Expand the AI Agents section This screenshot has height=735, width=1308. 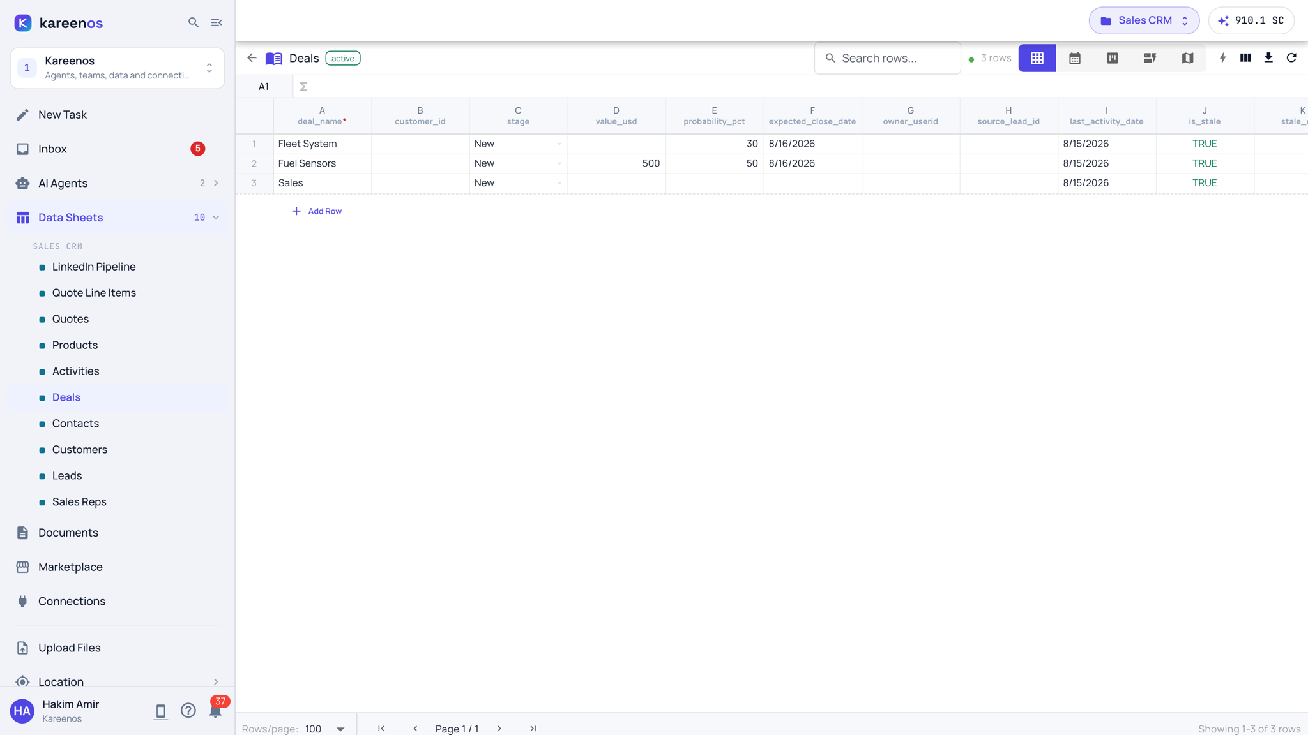tap(216, 183)
